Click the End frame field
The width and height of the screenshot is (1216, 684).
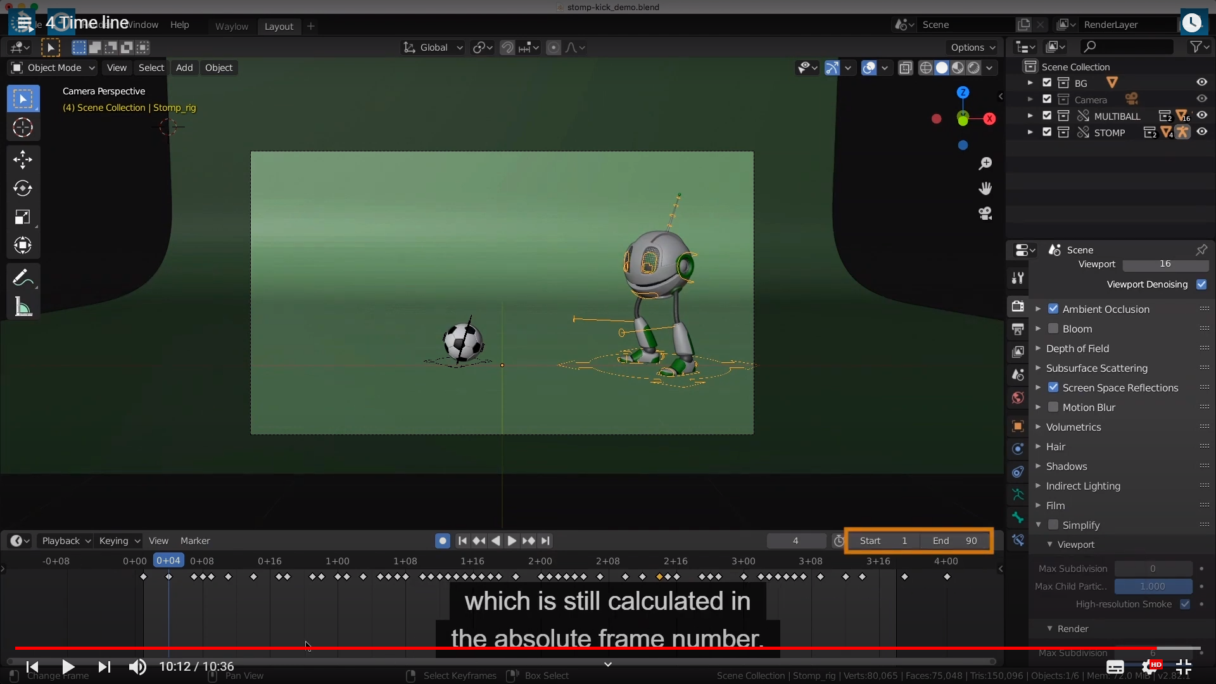point(955,541)
